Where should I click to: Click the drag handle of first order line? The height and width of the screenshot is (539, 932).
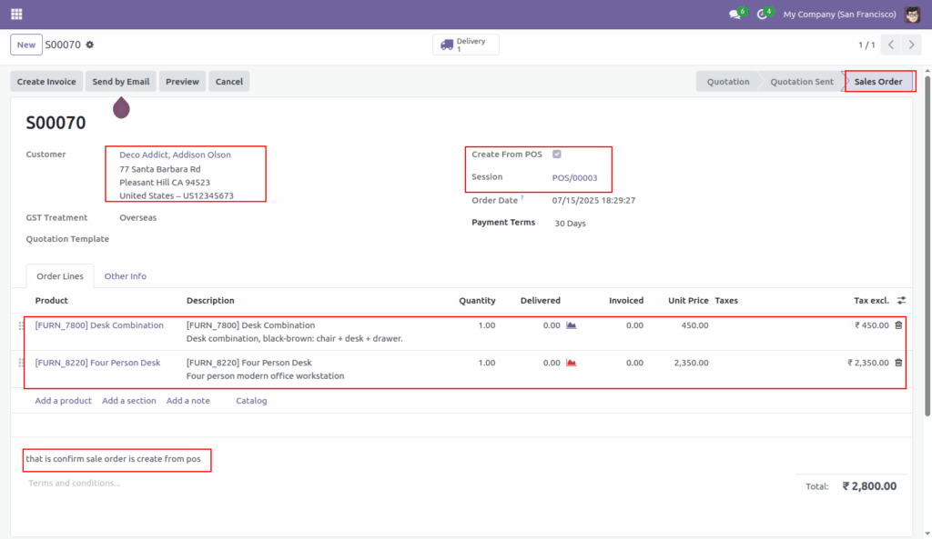[x=22, y=324]
